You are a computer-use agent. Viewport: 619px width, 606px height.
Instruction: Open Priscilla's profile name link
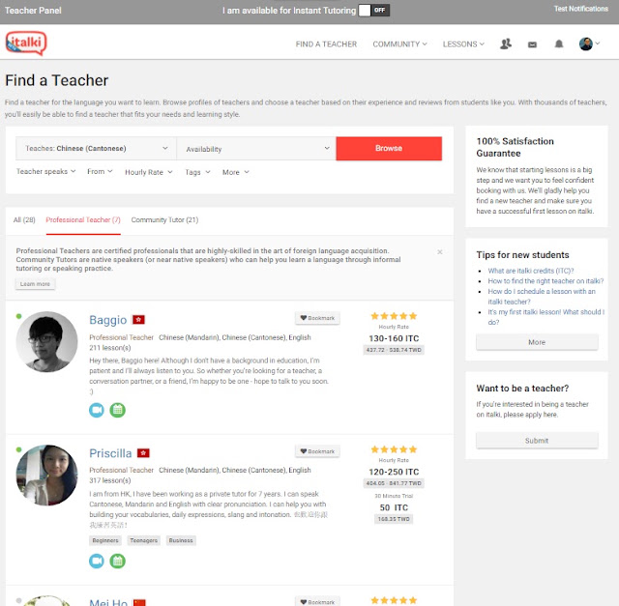(x=110, y=453)
